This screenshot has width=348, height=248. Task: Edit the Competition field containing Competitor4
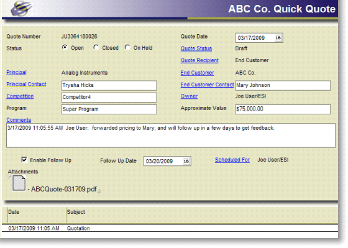109,98
